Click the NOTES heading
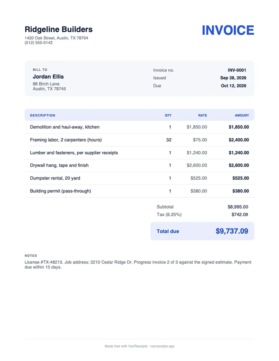Viewport: 279px width, 361px height. pyautogui.click(x=31, y=255)
